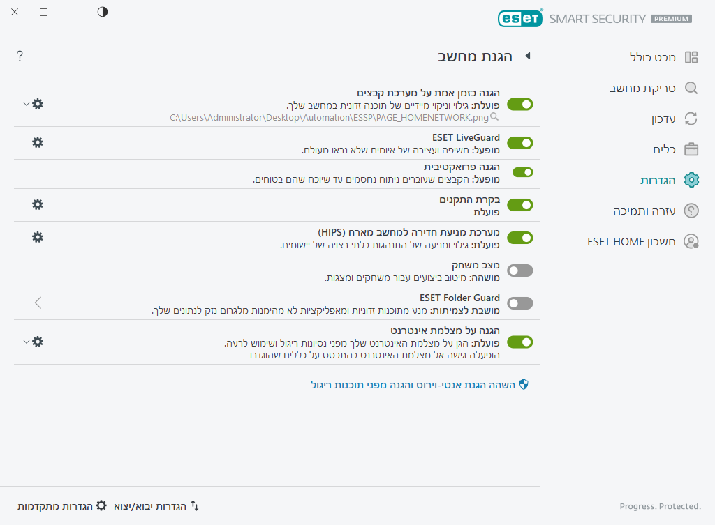Screen dimensions: 715x525
Task: Expand real-time protection gear dropdown arrow
Action: pyautogui.click(x=27, y=104)
